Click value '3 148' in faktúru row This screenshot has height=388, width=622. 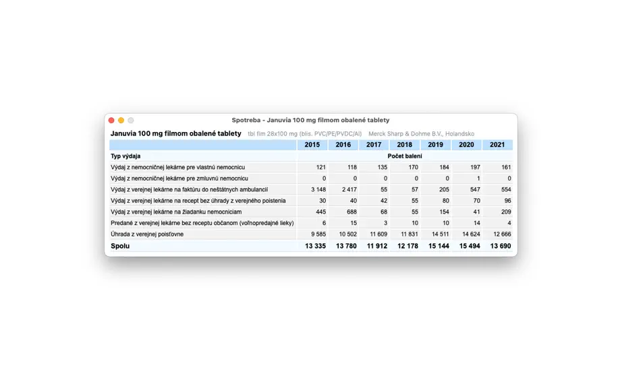click(x=318, y=189)
